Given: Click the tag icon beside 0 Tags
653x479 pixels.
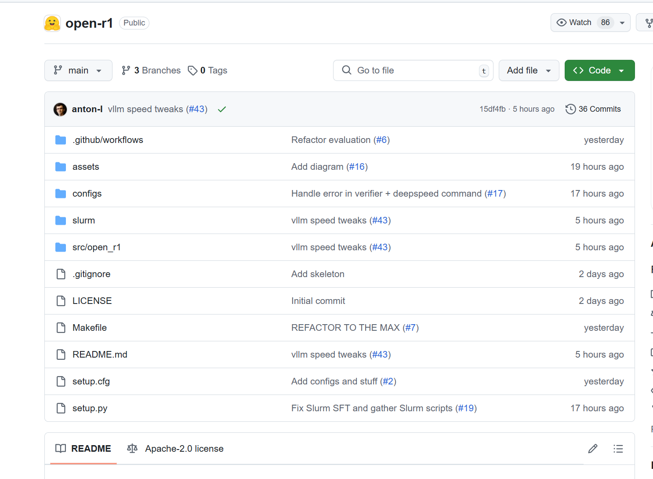Looking at the screenshot, I should tap(192, 70).
